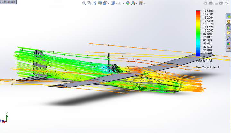Open the File Explorer folder pane tab
The height and width of the screenshot is (133, 231).
pos(228,33)
